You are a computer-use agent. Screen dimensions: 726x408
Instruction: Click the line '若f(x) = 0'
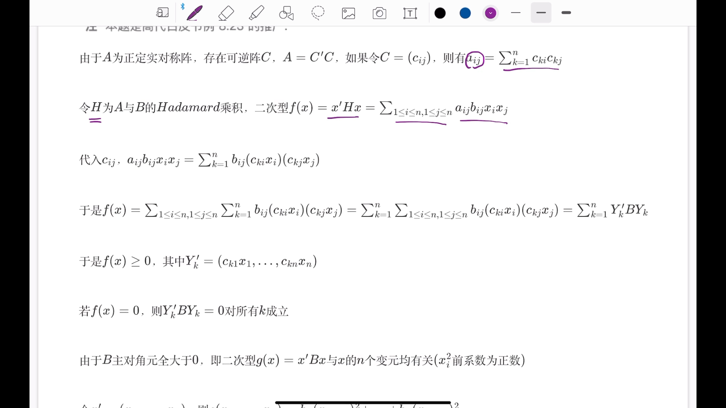click(184, 311)
